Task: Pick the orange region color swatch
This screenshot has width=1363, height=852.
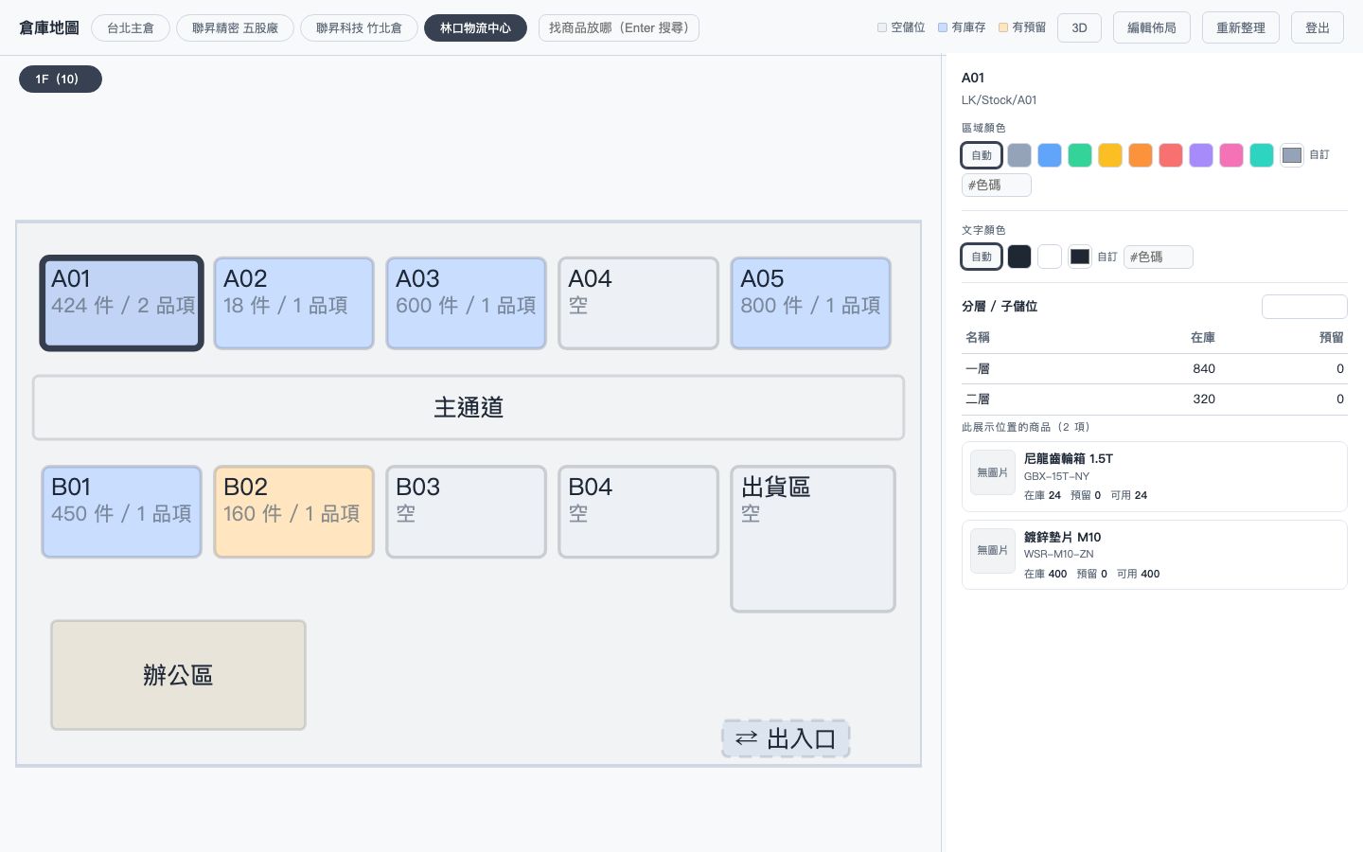Action: tap(1141, 155)
